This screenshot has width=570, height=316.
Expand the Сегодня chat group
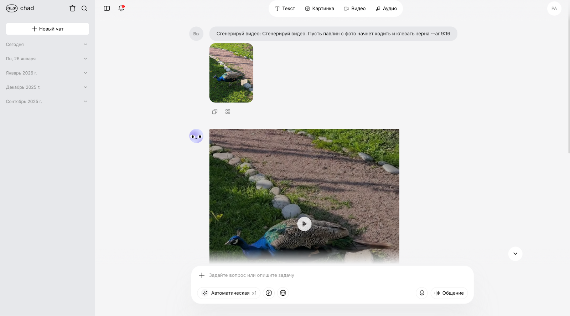(47, 45)
